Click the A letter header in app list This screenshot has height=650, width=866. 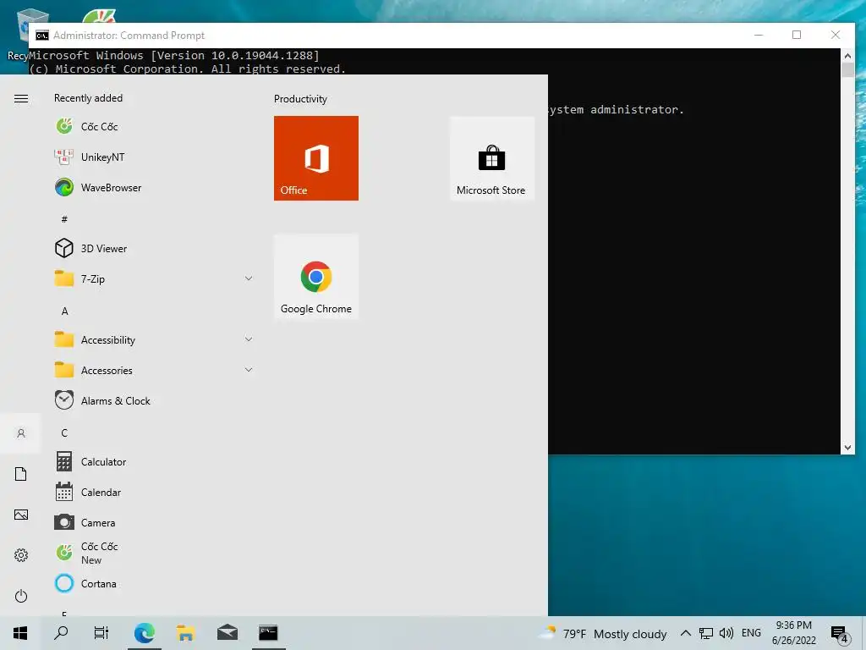(x=64, y=311)
